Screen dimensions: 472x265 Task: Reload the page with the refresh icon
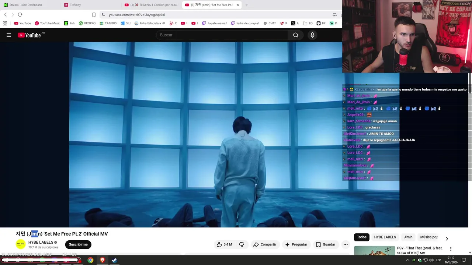[x=20, y=15]
